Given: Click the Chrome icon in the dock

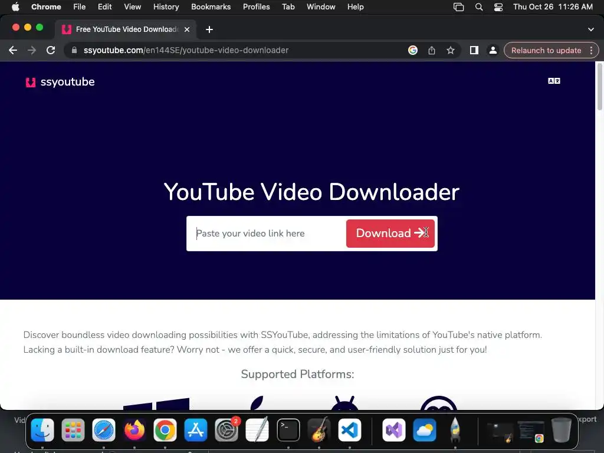Looking at the screenshot, I should coord(165,430).
